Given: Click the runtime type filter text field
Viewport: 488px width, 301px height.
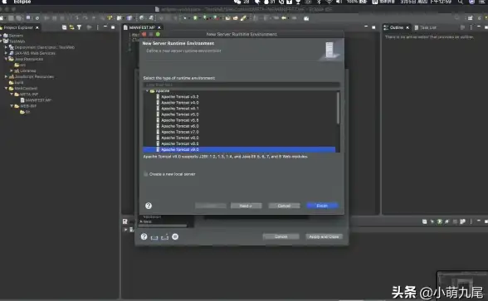Looking at the screenshot, I should (x=242, y=85).
